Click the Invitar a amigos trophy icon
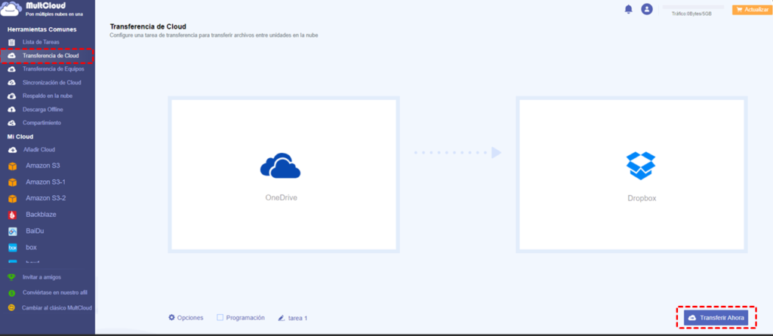773x336 pixels. (12, 277)
